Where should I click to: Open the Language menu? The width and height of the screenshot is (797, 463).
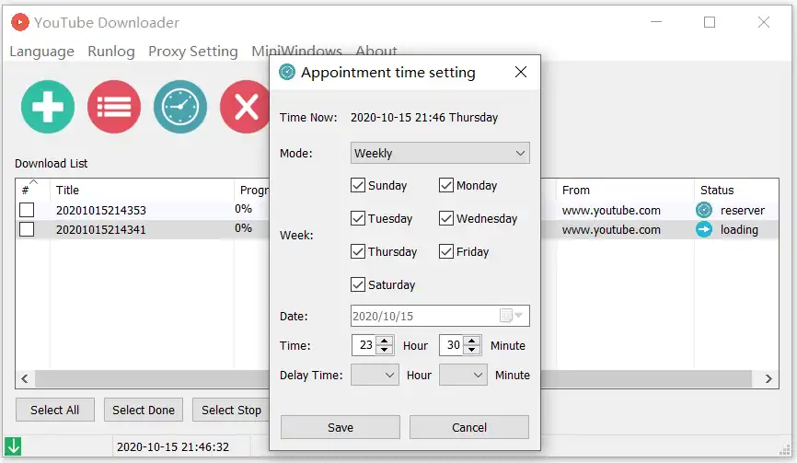tap(41, 52)
